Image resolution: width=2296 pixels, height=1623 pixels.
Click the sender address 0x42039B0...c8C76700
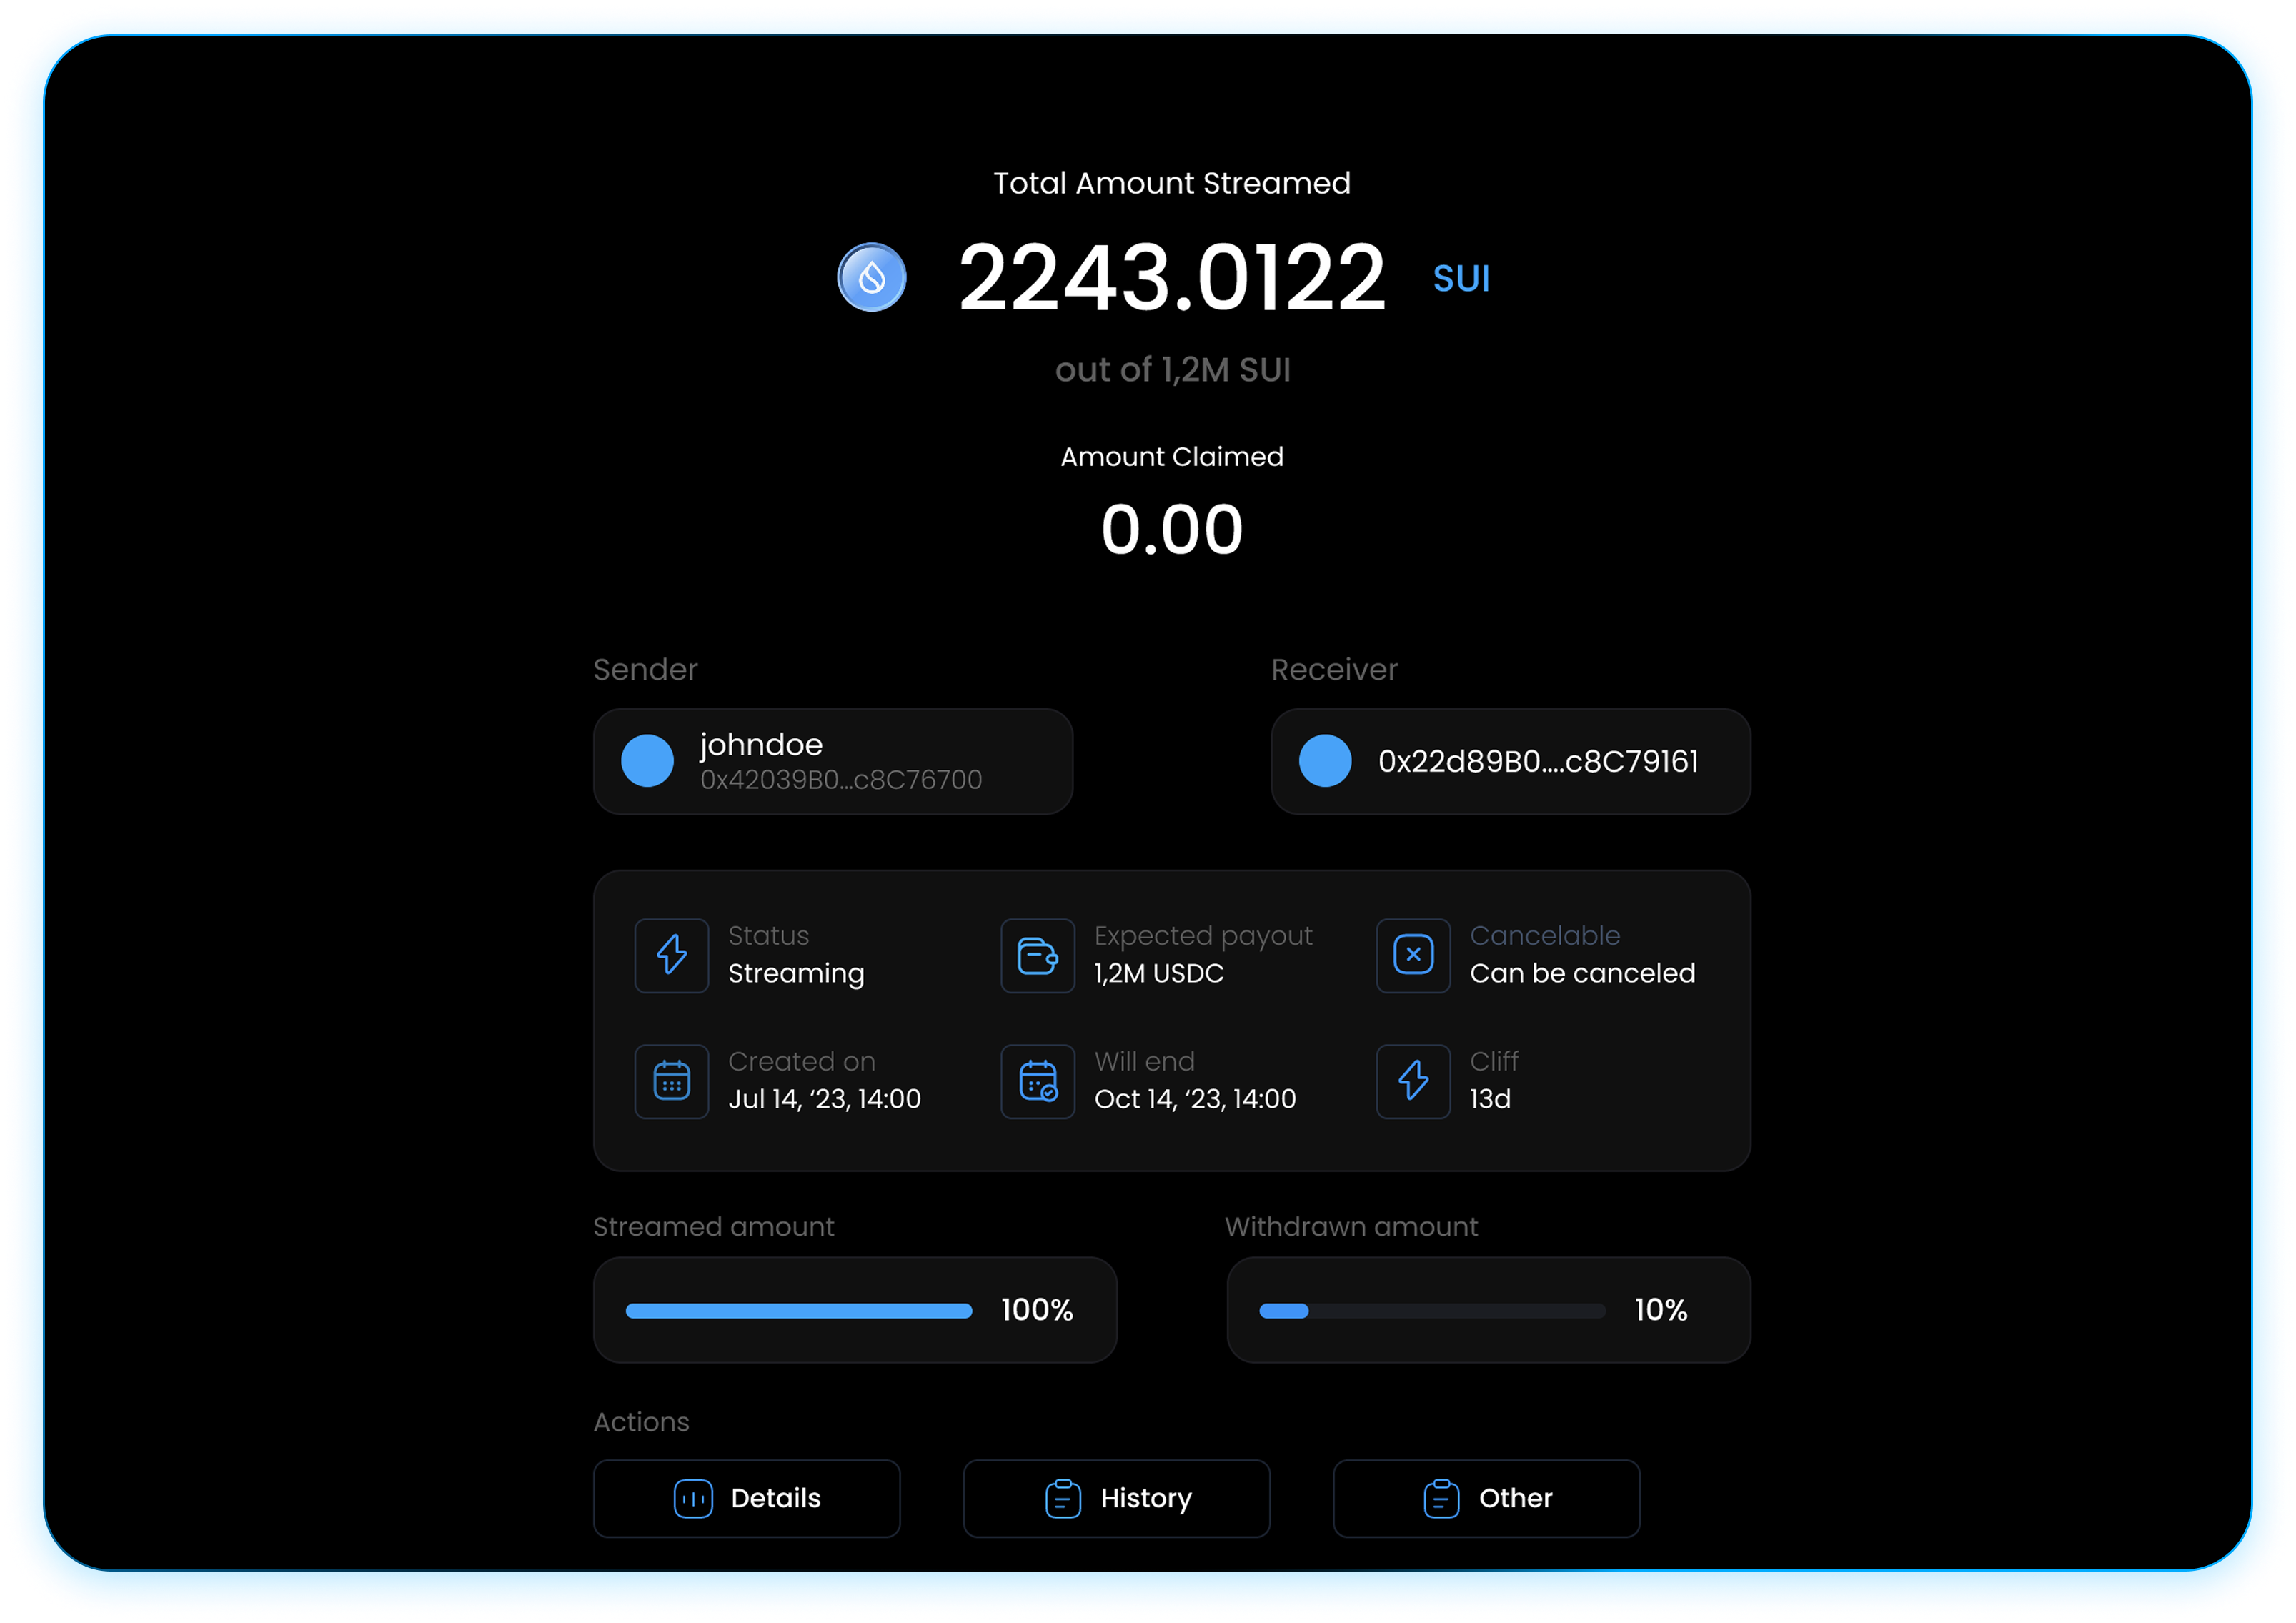[840, 780]
